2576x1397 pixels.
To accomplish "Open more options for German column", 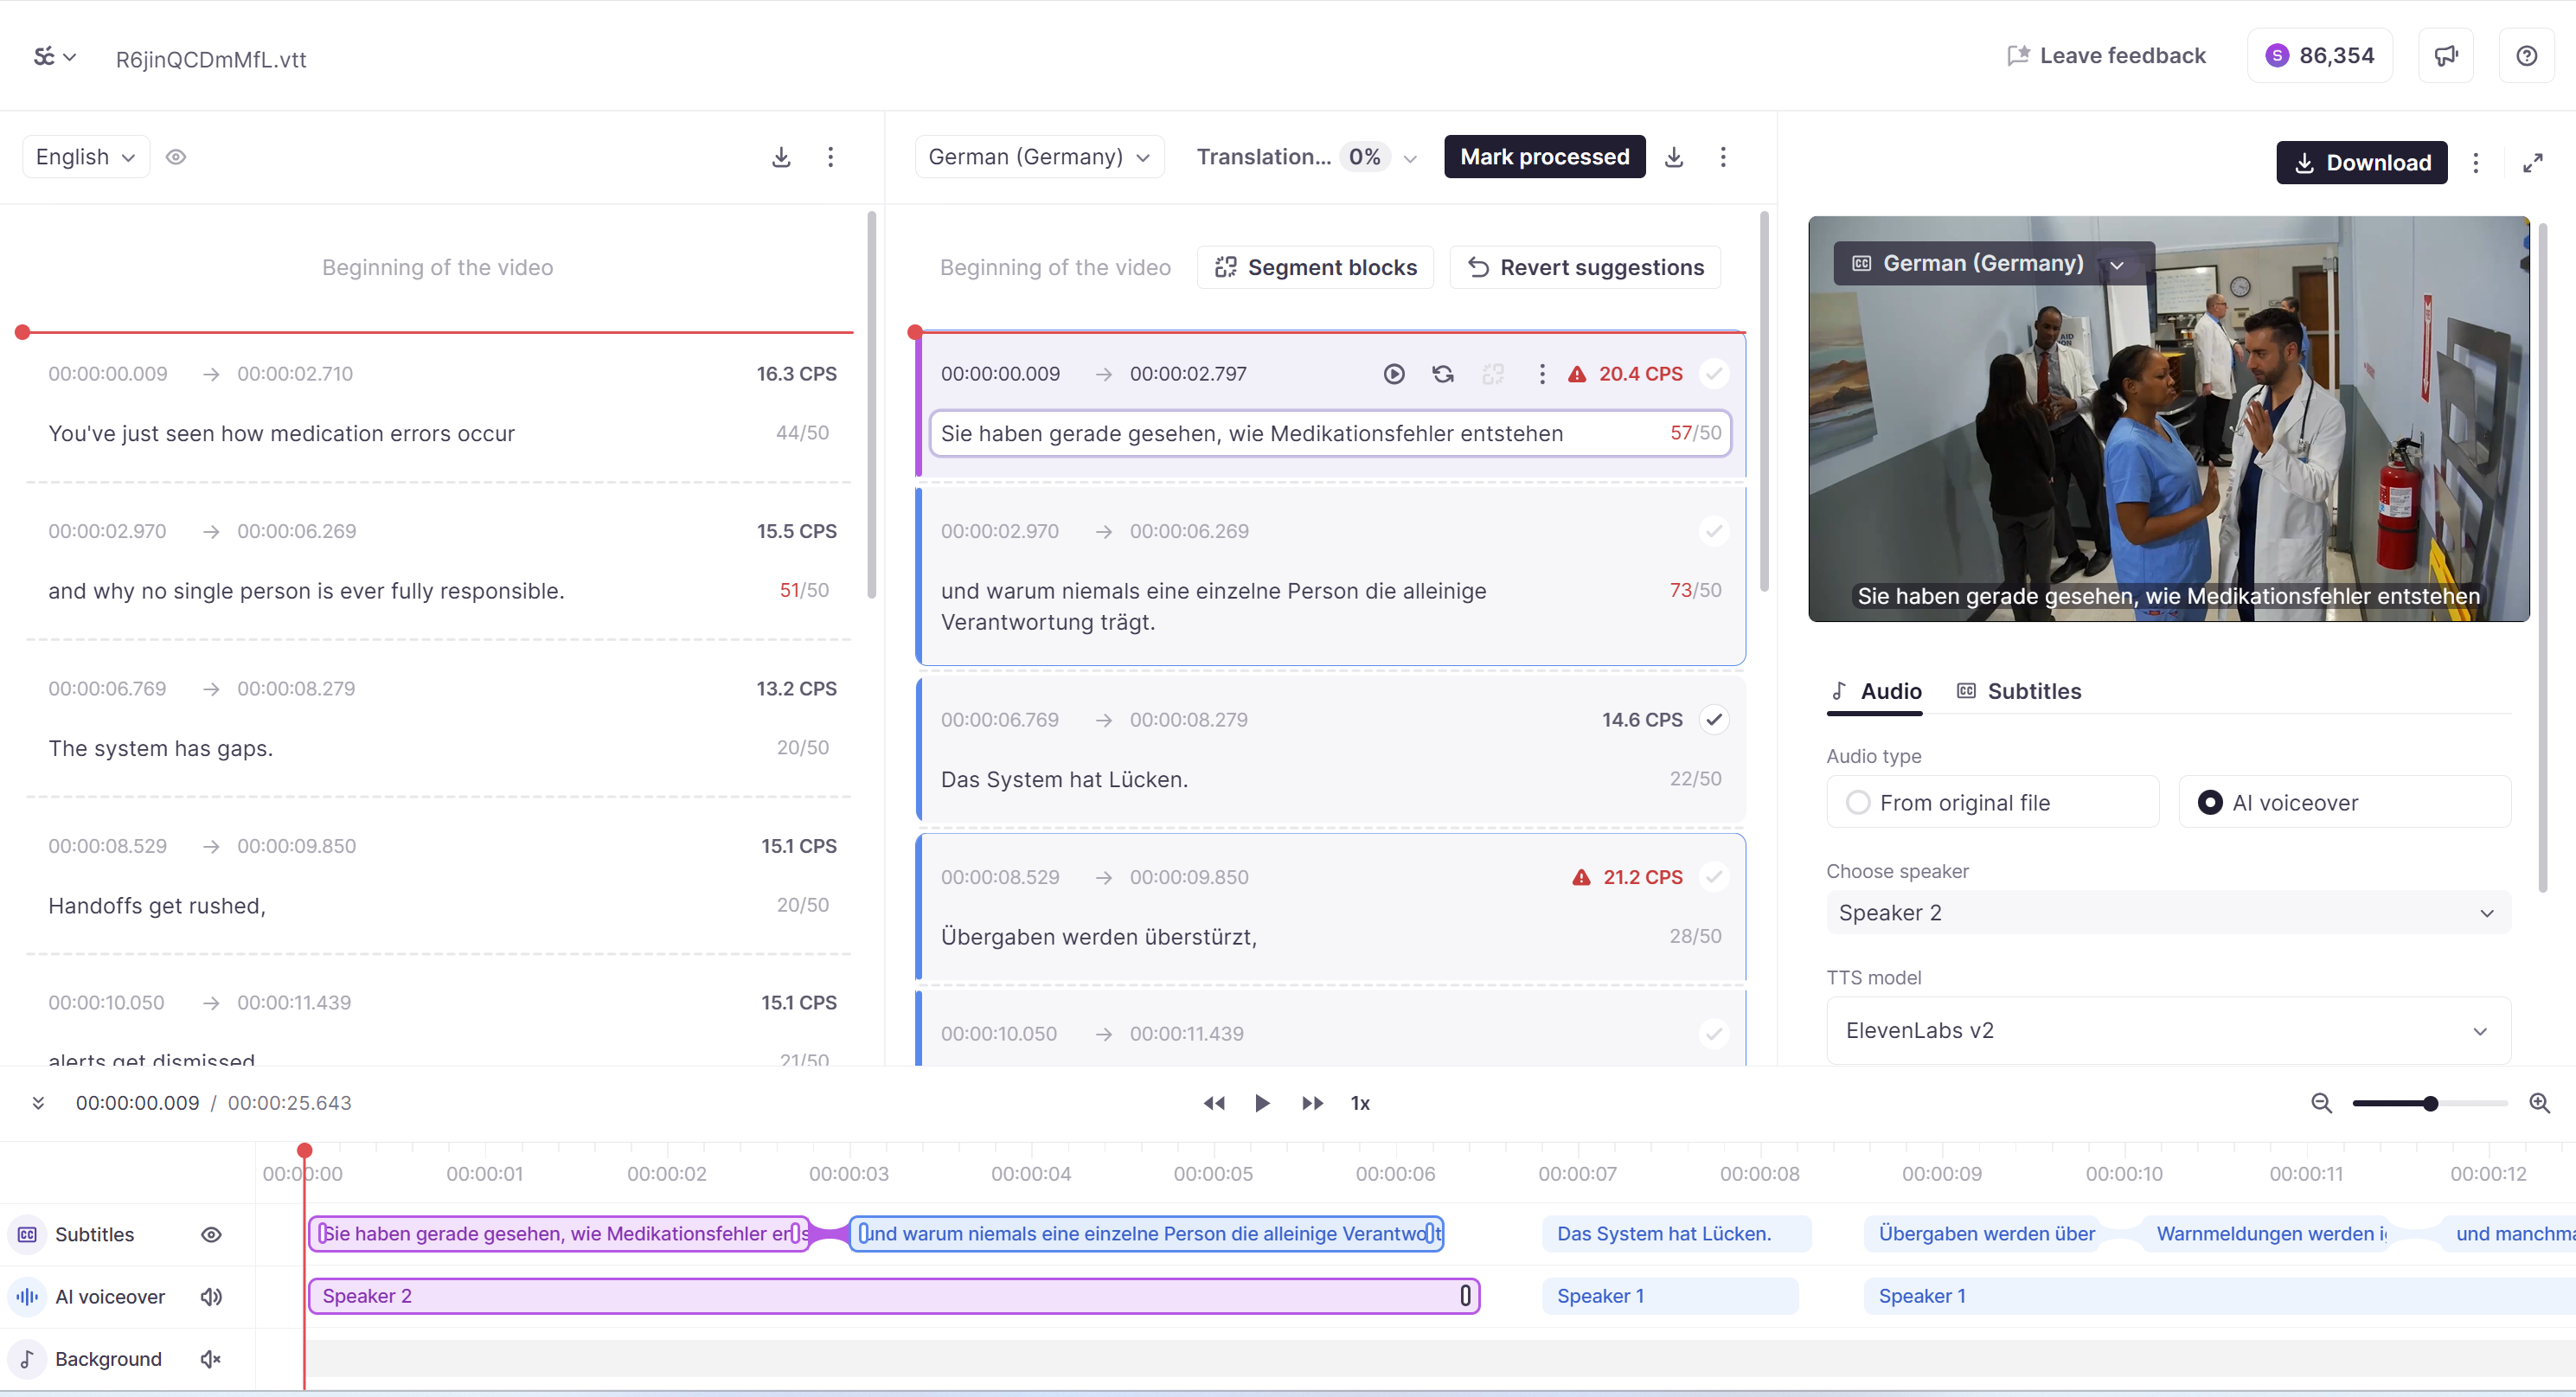I will (x=1723, y=157).
